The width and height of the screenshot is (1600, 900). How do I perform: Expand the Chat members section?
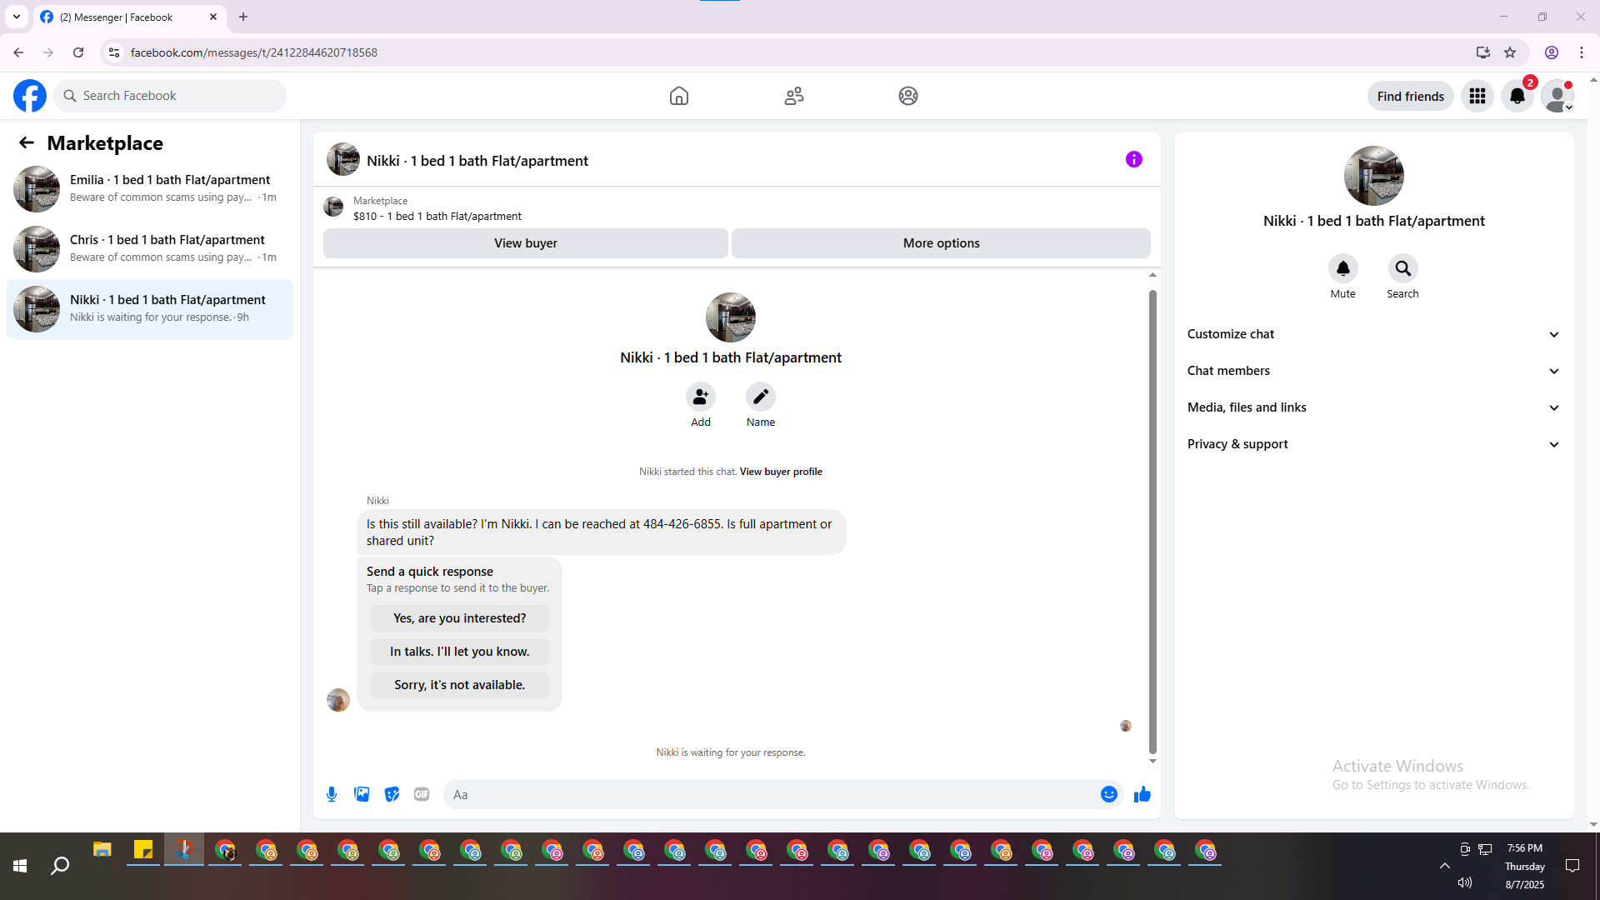1373,371
